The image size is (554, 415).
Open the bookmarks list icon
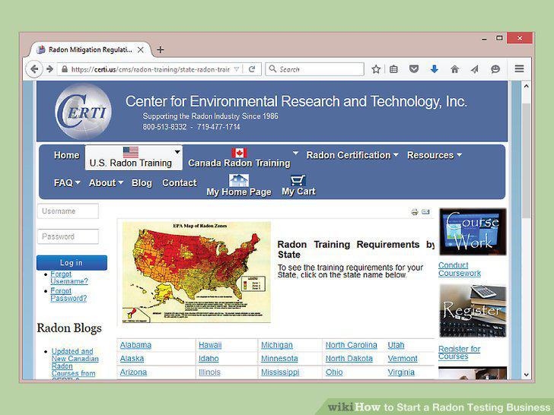pyautogui.click(x=393, y=69)
